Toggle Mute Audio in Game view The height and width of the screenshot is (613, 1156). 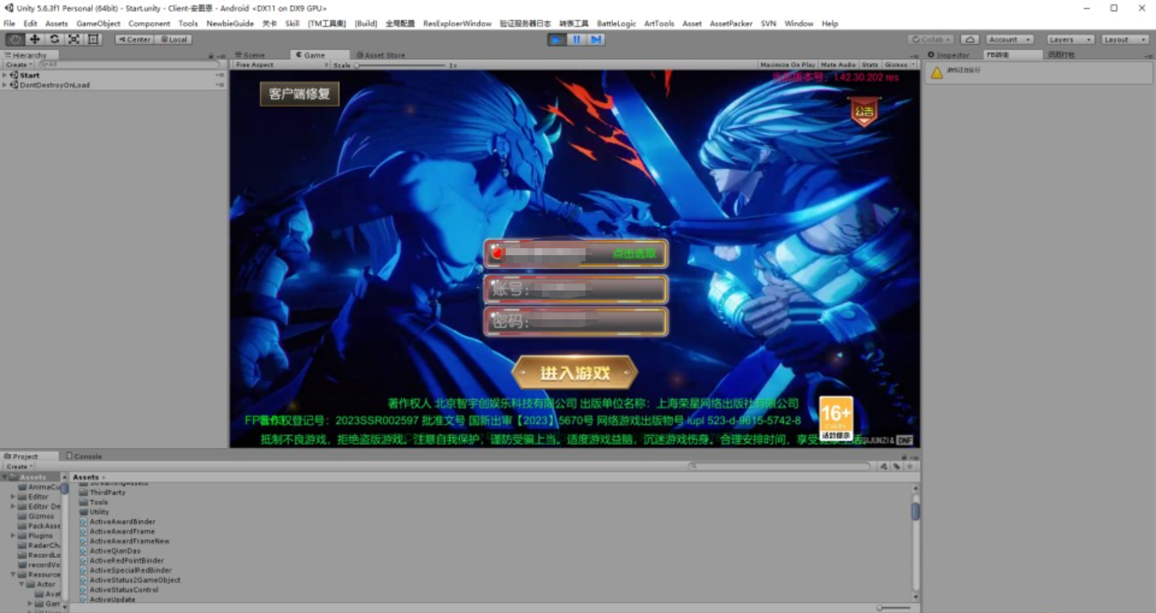(838, 65)
